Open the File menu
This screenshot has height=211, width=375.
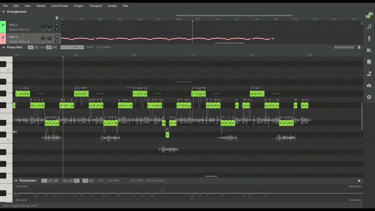pos(5,6)
